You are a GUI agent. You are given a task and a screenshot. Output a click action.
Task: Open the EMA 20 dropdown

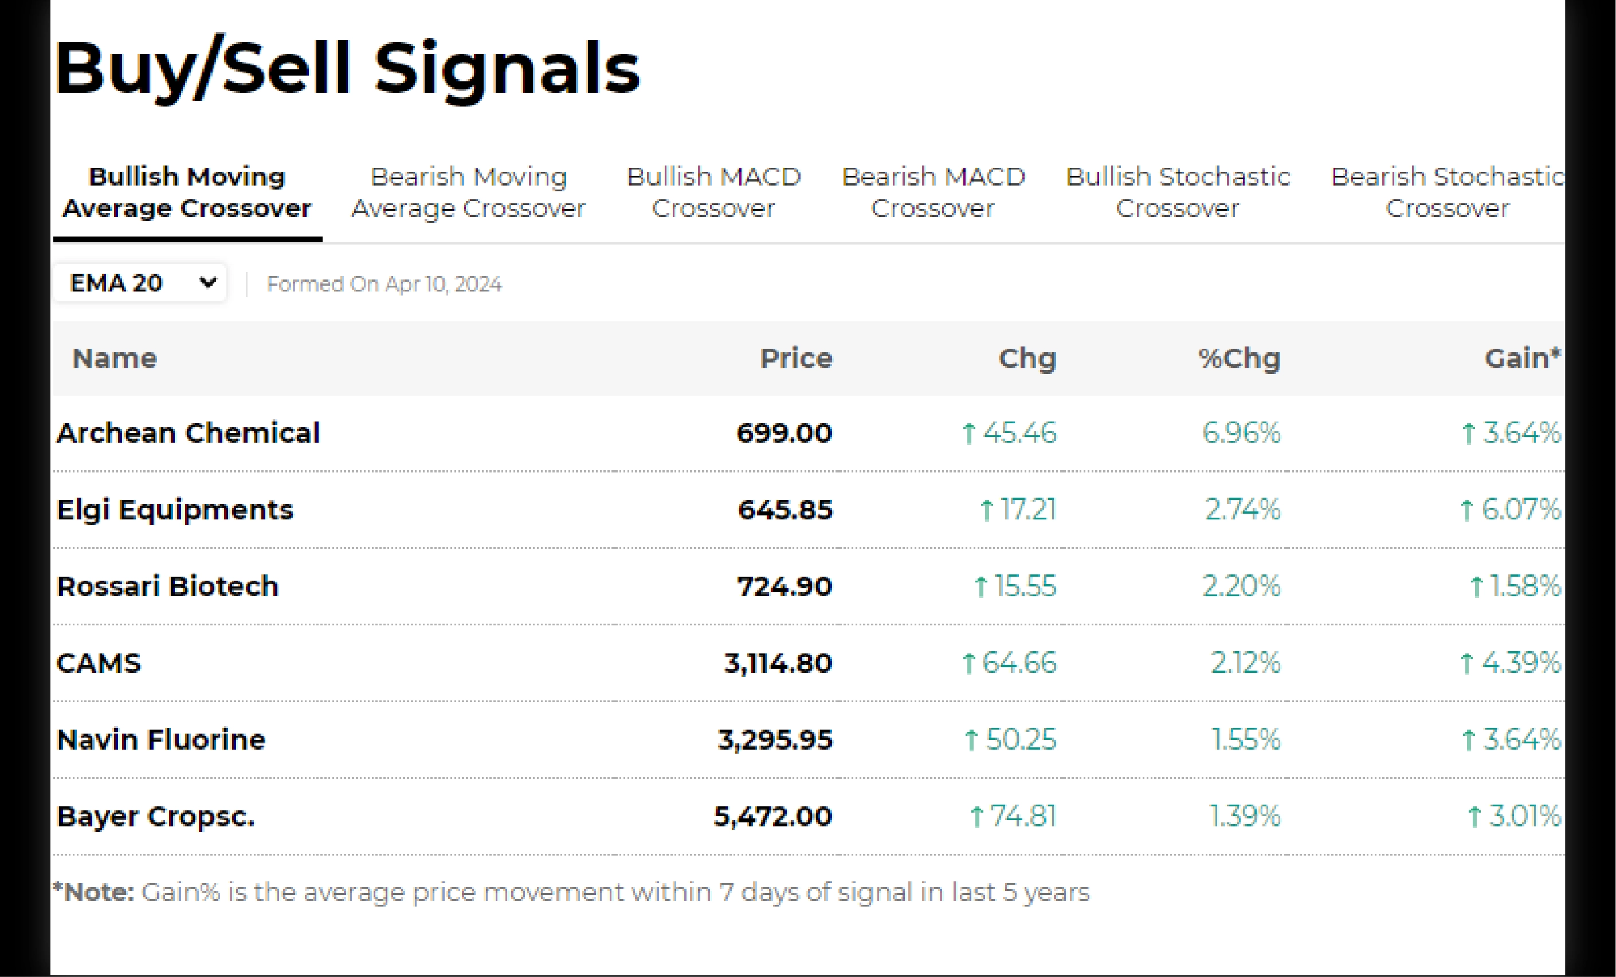pos(139,283)
